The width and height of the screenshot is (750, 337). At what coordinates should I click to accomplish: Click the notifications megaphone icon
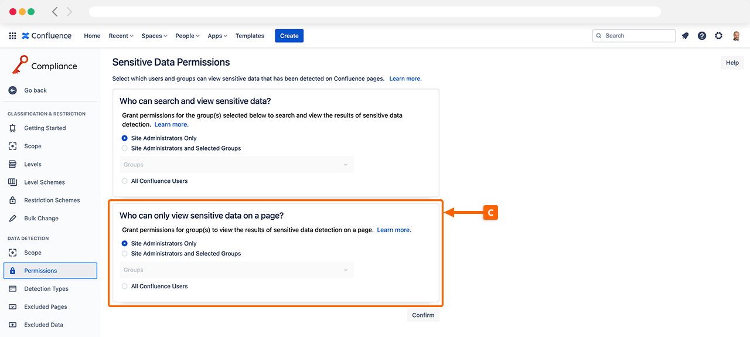685,36
